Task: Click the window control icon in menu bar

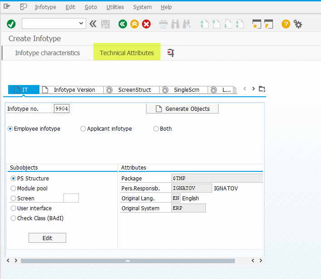Action: tap(7, 7)
